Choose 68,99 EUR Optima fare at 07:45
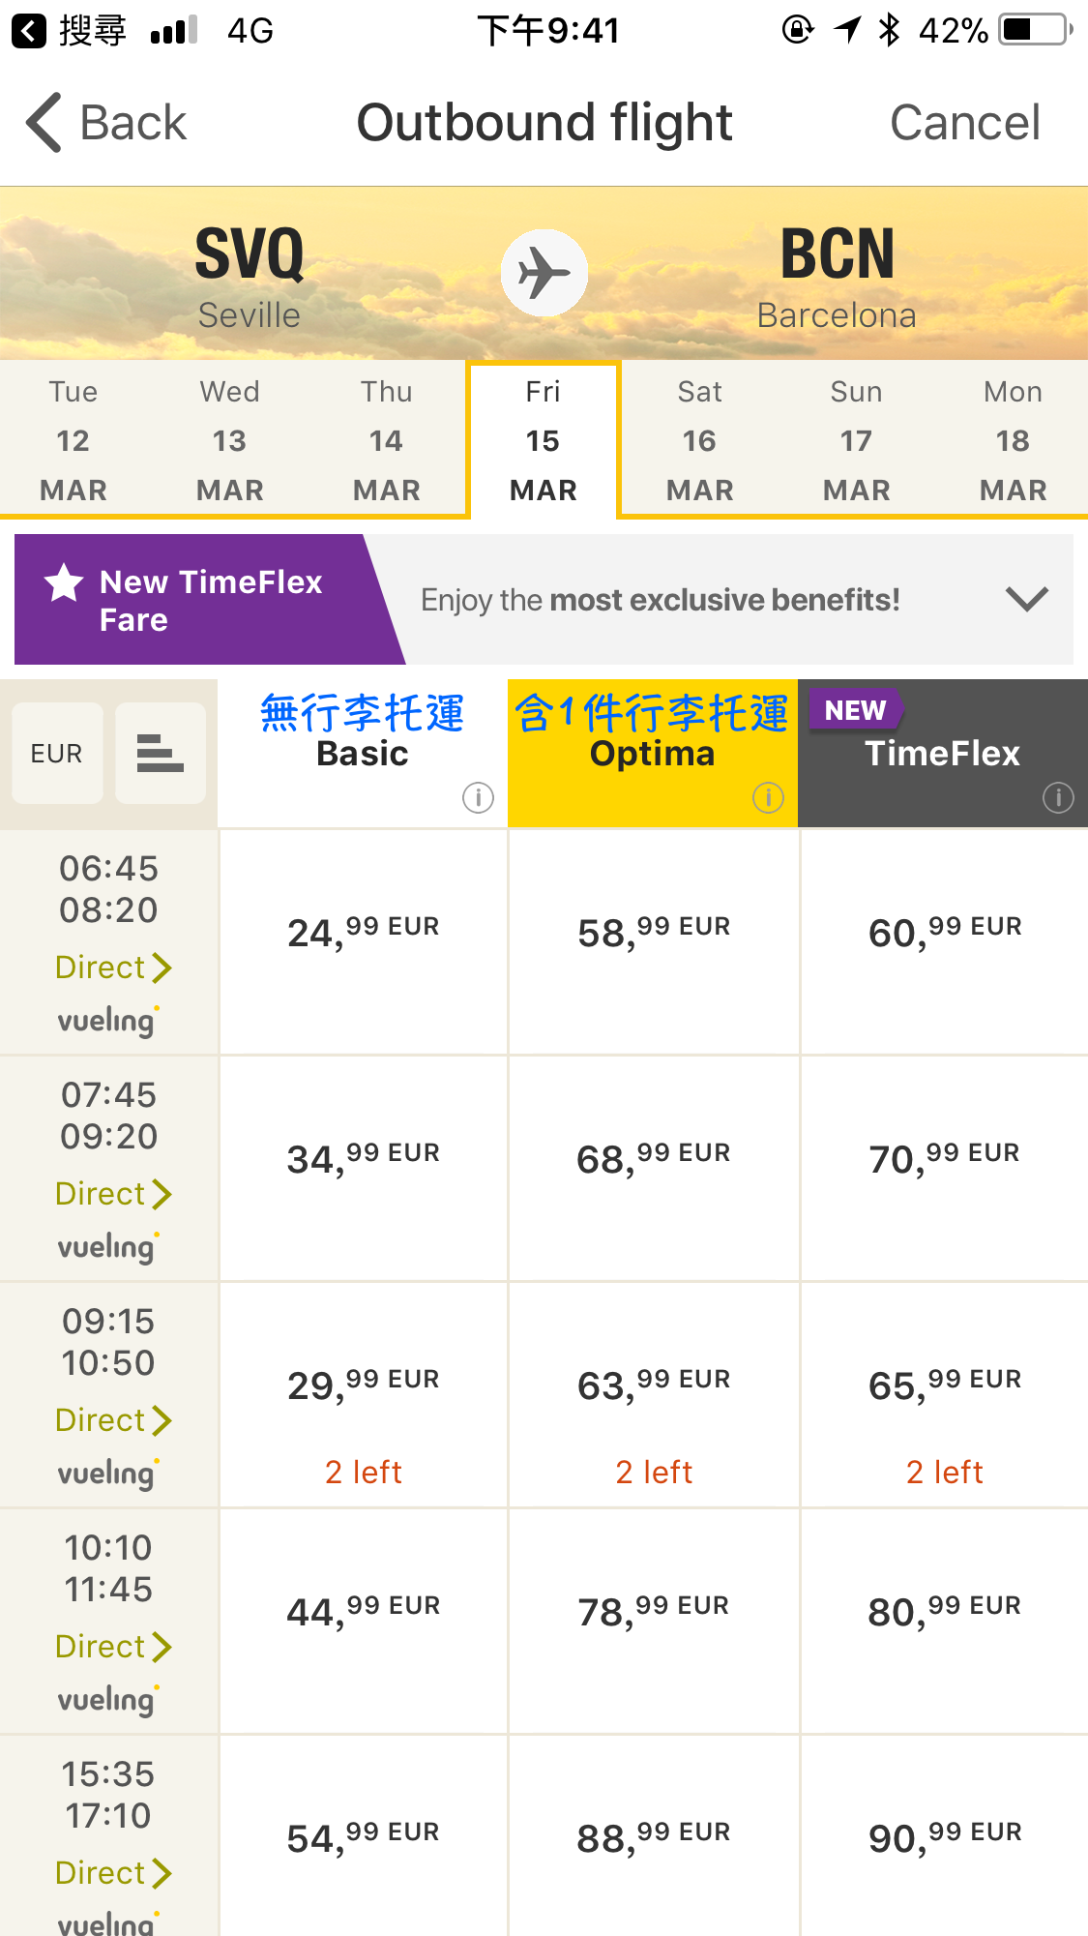 point(654,1159)
